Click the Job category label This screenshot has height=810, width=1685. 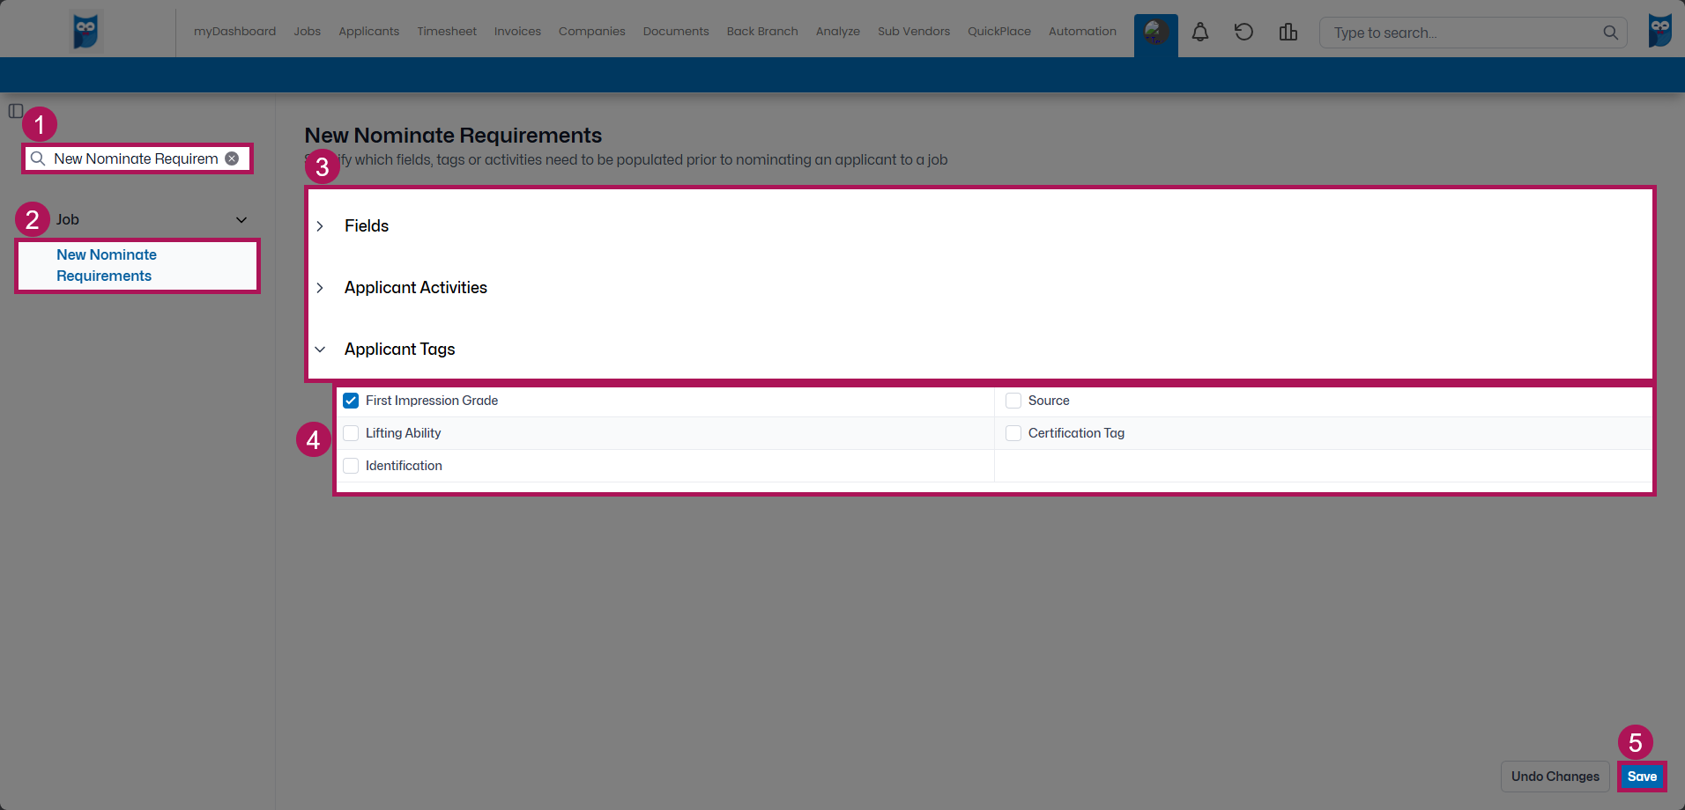(x=68, y=219)
